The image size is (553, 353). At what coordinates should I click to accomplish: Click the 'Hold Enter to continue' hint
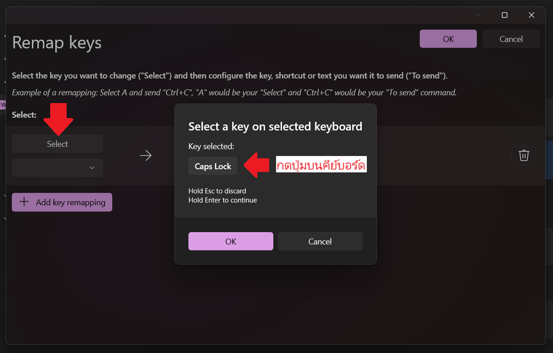223,200
